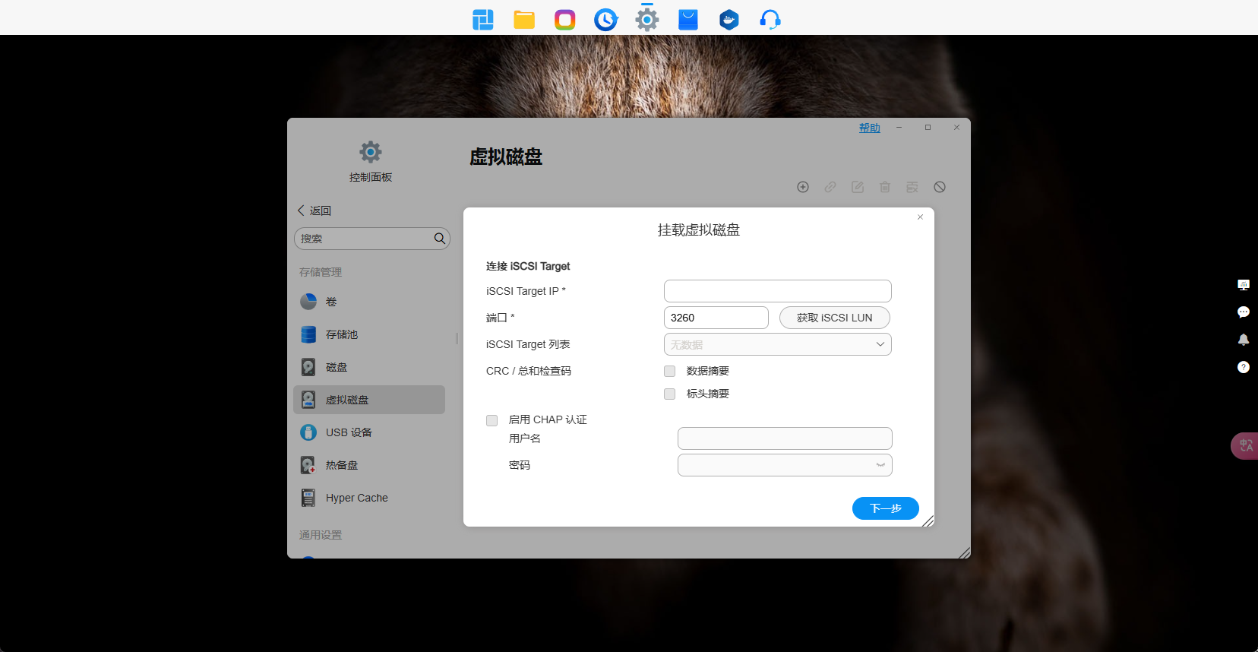Click the 通用设置 section heading
The width and height of the screenshot is (1258, 652).
[321, 535]
